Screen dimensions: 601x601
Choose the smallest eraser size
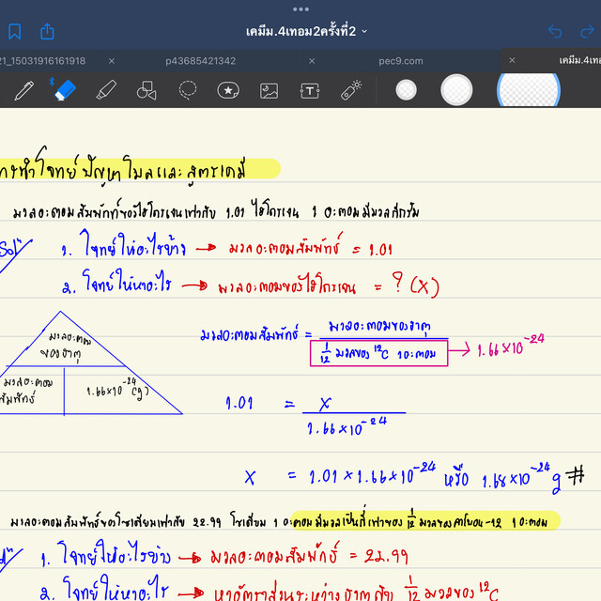(x=406, y=90)
